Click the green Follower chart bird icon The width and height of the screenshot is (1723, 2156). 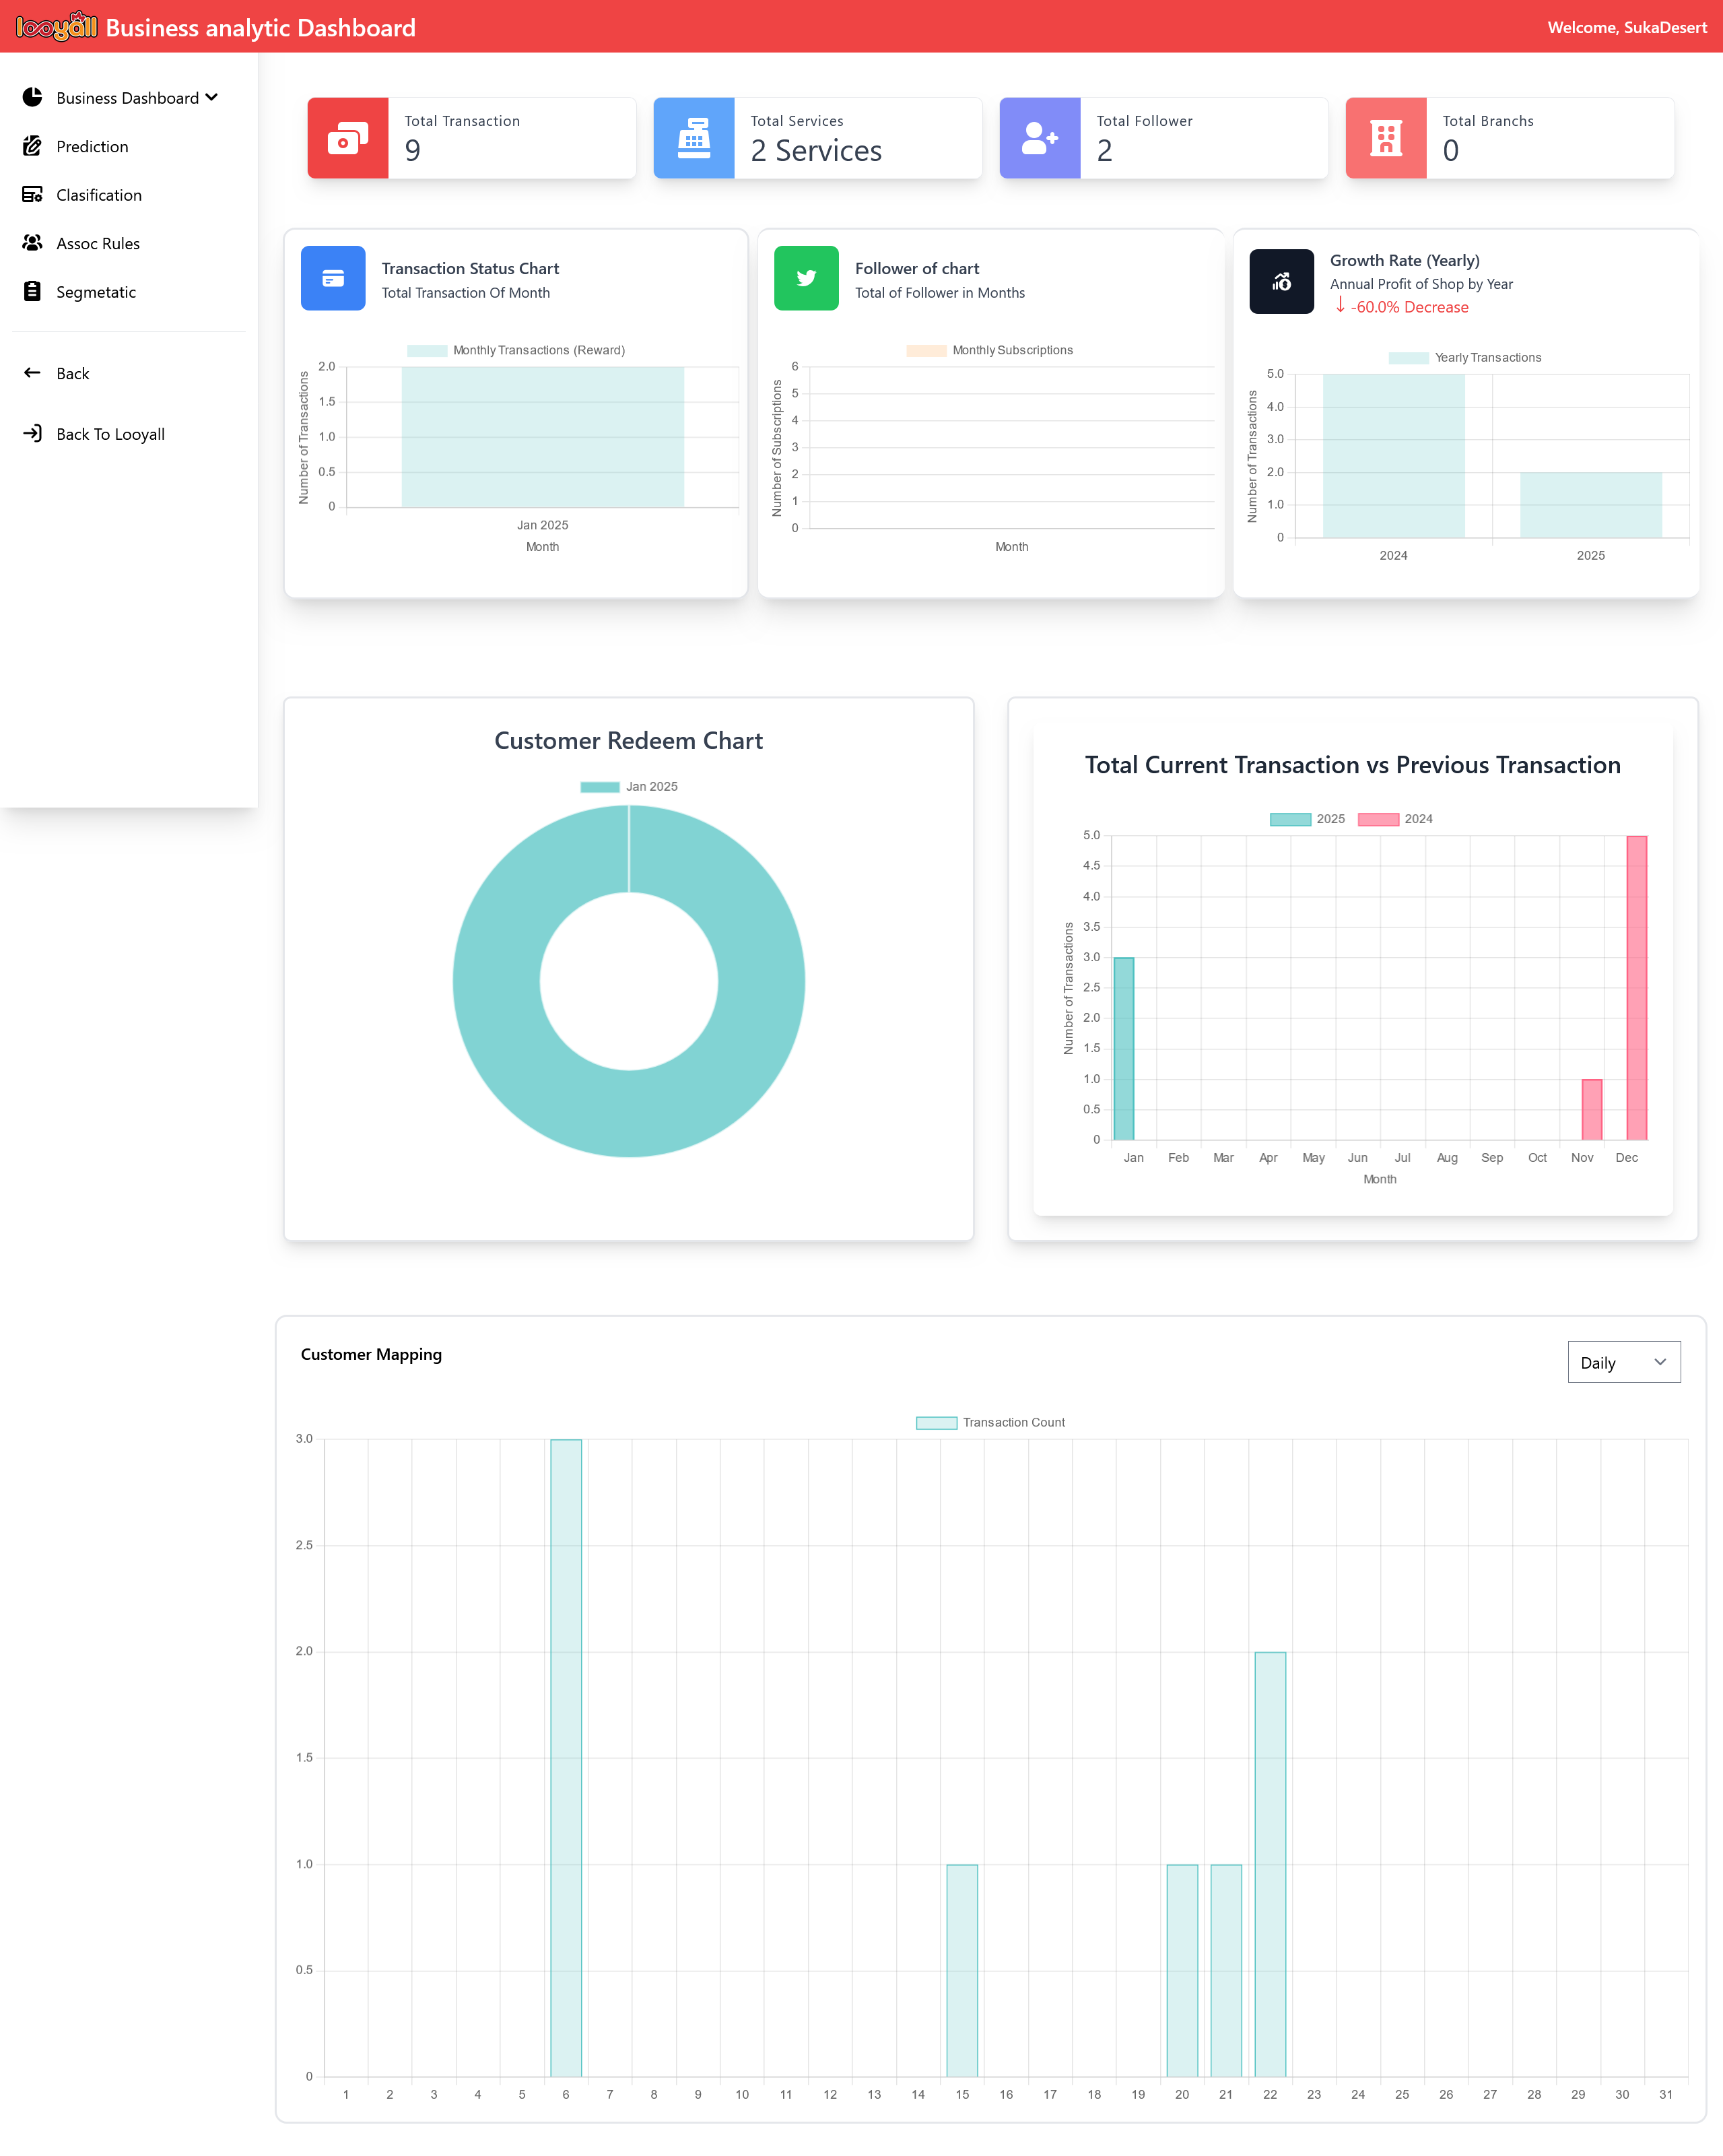(805, 278)
